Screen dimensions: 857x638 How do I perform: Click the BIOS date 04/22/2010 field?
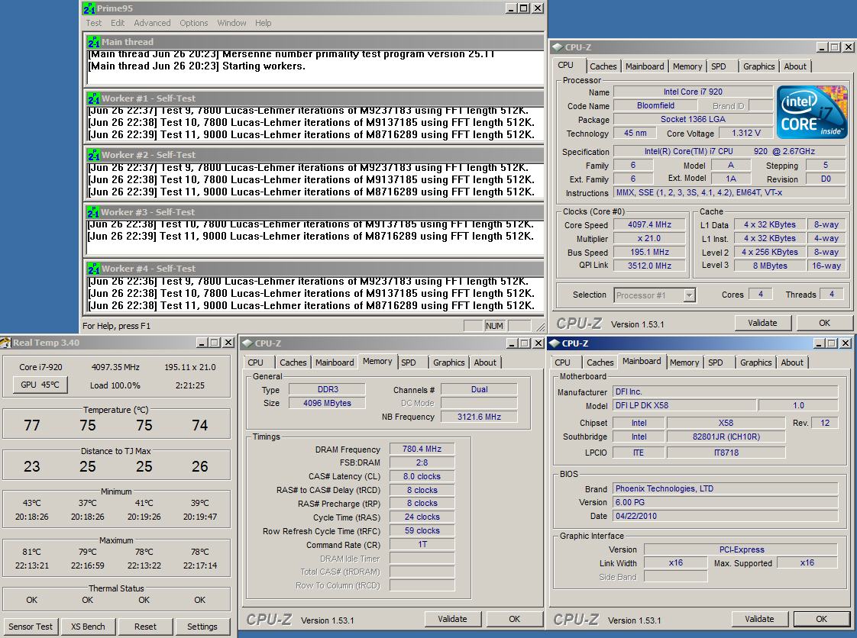coord(726,516)
